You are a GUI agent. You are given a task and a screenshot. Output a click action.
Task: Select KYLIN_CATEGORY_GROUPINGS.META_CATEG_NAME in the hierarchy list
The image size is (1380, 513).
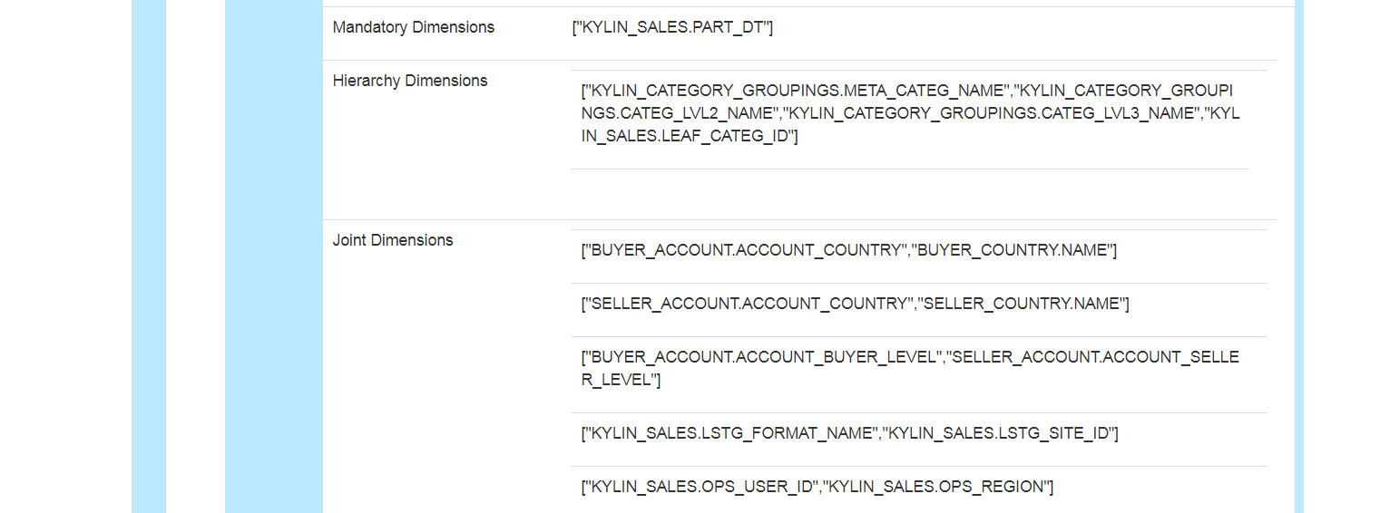coord(799,91)
